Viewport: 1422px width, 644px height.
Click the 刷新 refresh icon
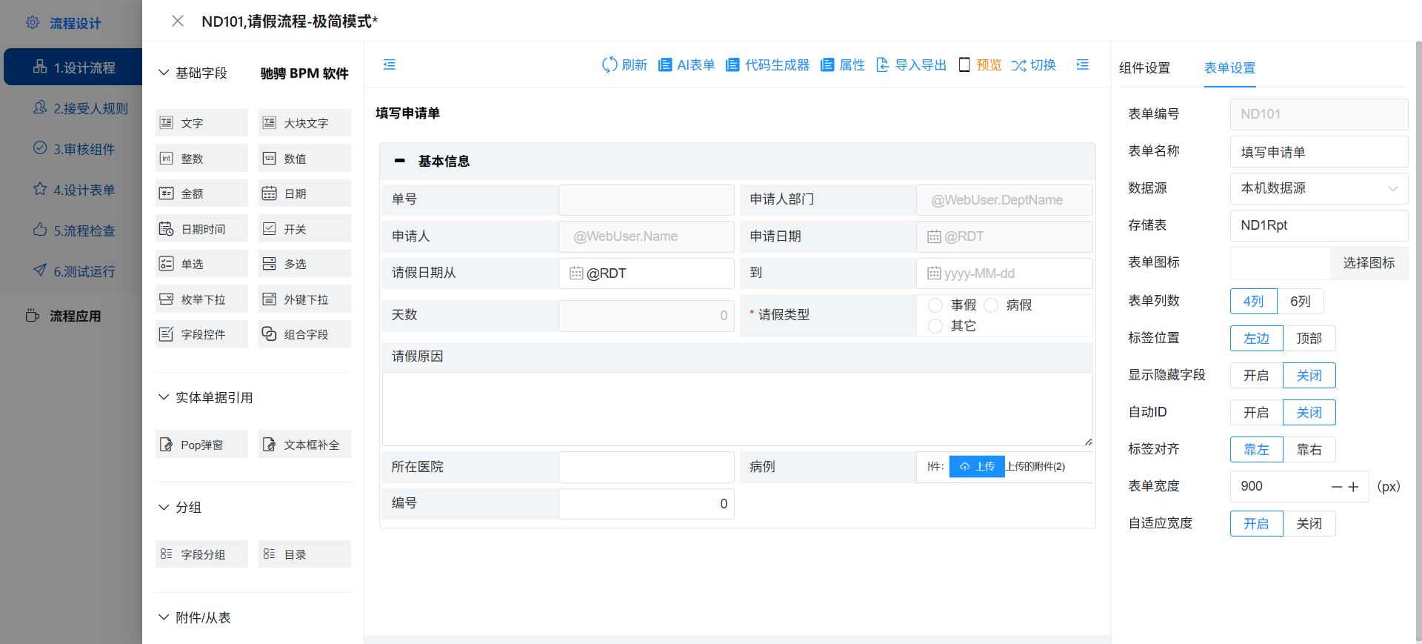click(610, 65)
